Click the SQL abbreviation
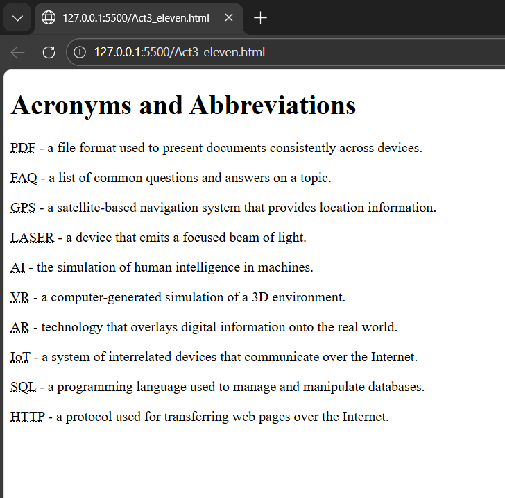This screenshot has width=505, height=498. pos(23,387)
